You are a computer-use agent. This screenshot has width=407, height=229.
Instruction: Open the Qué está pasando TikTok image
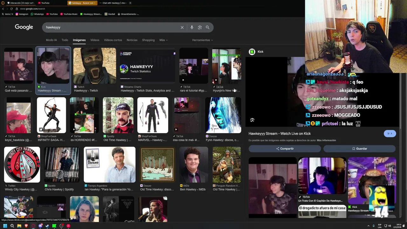(18, 66)
